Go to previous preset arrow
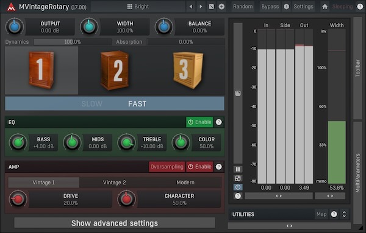 pos(191,7)
